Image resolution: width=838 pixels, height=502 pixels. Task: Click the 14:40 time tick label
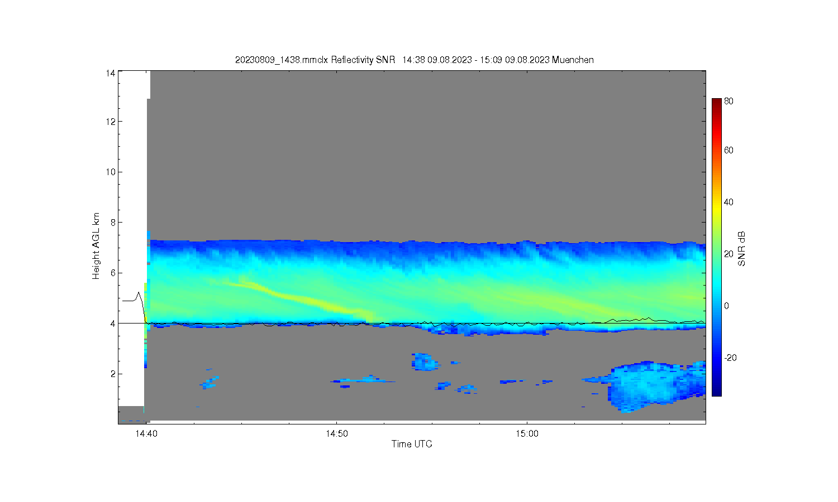(x=145, y=433)
